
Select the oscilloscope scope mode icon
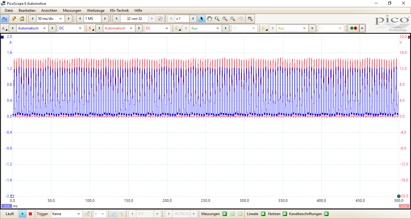coord(5,19)
